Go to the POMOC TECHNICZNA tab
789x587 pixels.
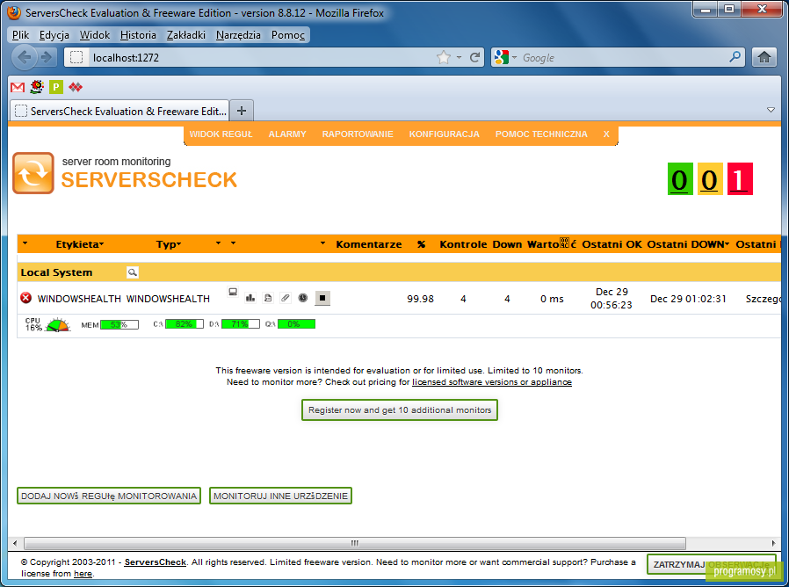tap(541, 134)
